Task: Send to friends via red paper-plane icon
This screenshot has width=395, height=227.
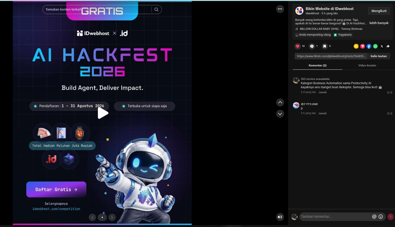Action: click(x=362, y=46)
